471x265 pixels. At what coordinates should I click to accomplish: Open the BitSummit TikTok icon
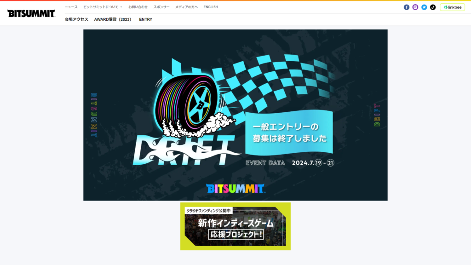[x=433, y=7]
